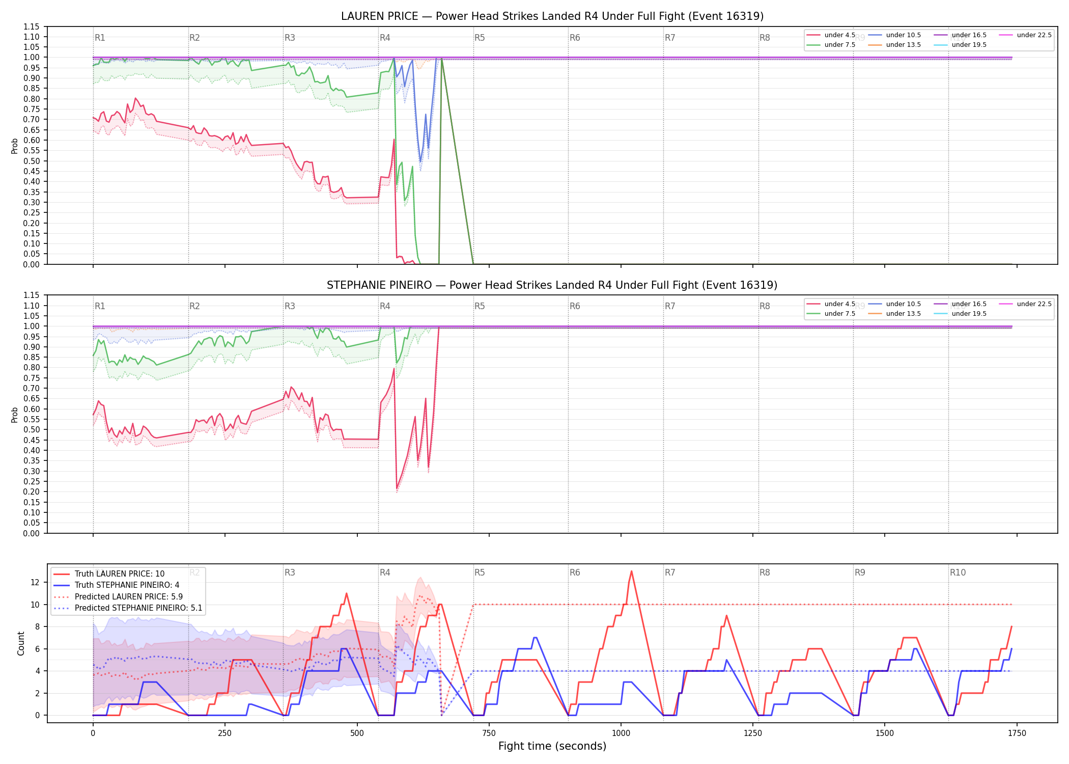Click the 6 tick on Count axis
Screen dimensions: 1069x764
pyautogui.click(x=38, y=649)
